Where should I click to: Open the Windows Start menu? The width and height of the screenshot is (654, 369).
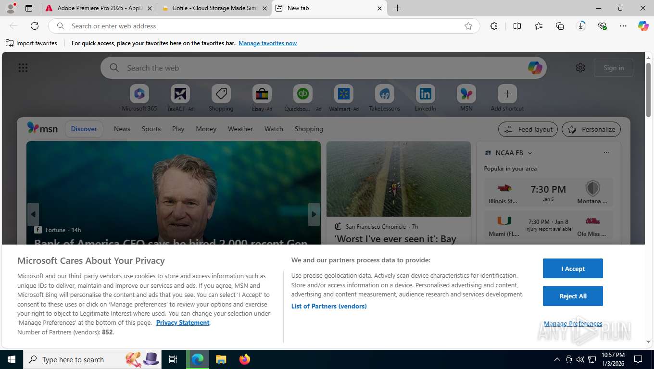(12, 359)
